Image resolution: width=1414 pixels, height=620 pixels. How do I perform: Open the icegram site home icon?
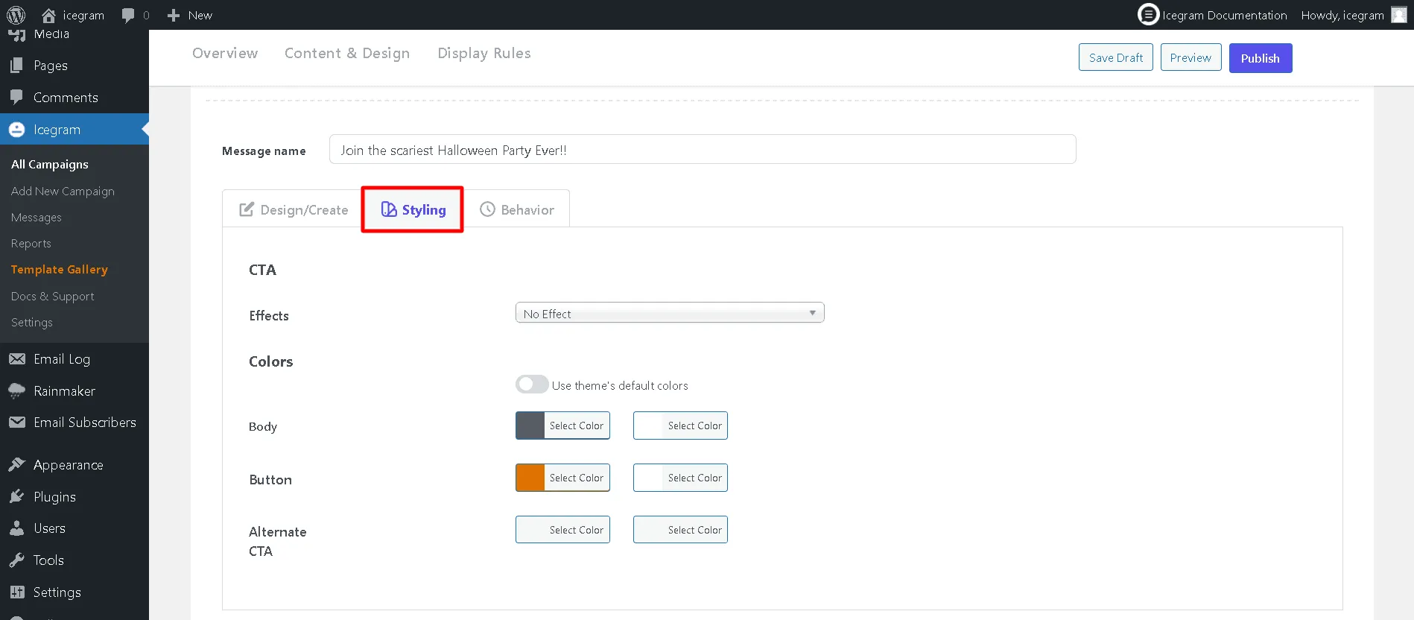click(x=48, y=15)
